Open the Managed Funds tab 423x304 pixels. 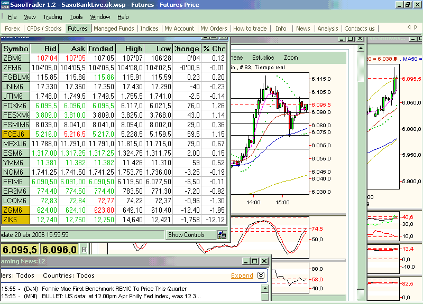click(114, 28)
